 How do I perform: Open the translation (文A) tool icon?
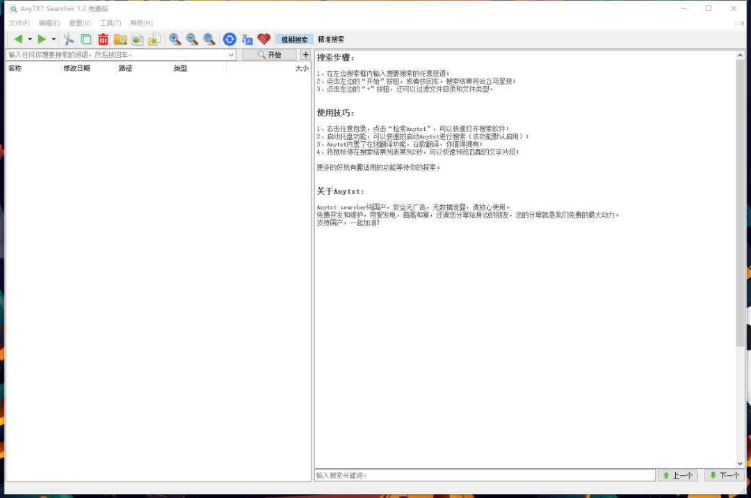[247, 39]
